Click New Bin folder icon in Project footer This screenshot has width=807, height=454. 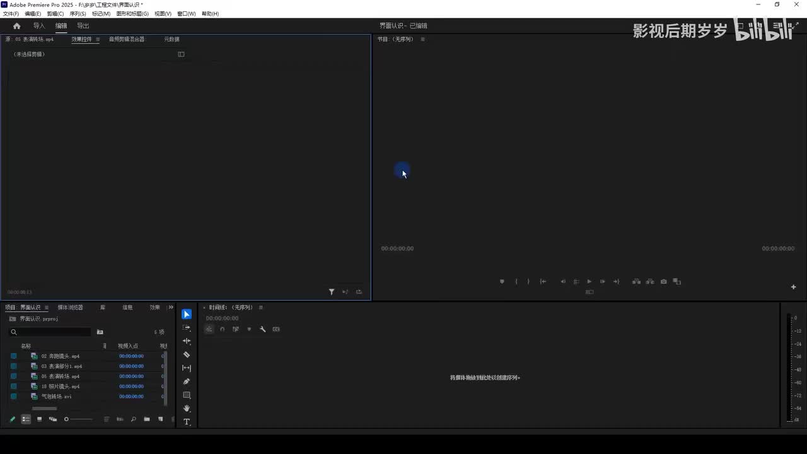tap(147, 419)
